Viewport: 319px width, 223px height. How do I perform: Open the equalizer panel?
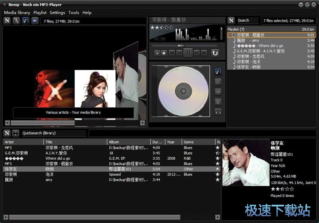point(218,92)
